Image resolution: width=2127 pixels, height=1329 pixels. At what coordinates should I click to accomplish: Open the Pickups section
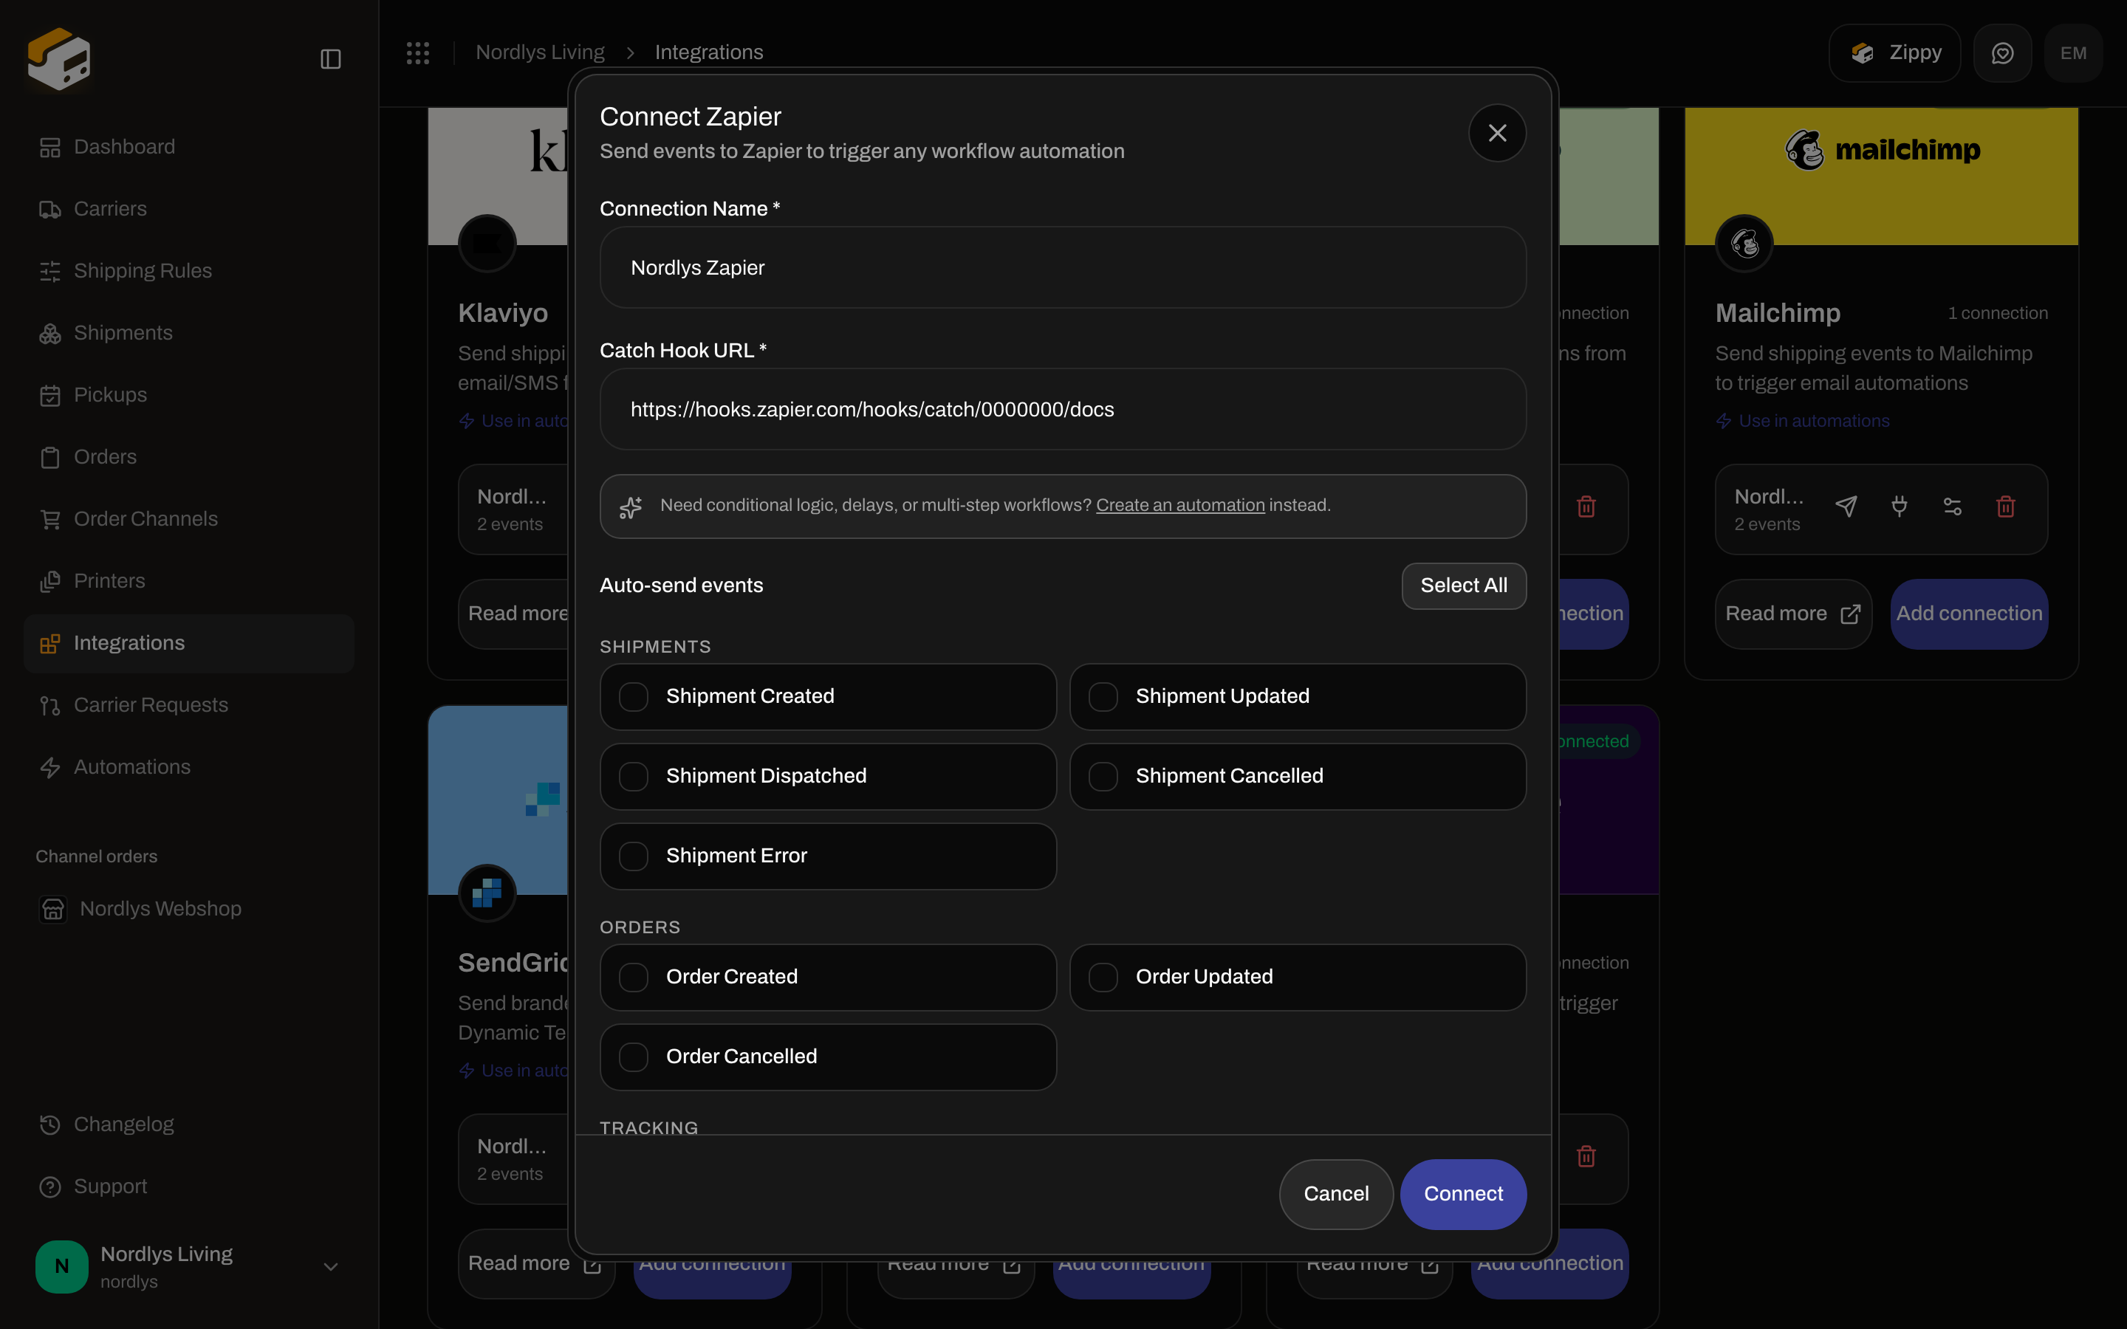(189, 395)
